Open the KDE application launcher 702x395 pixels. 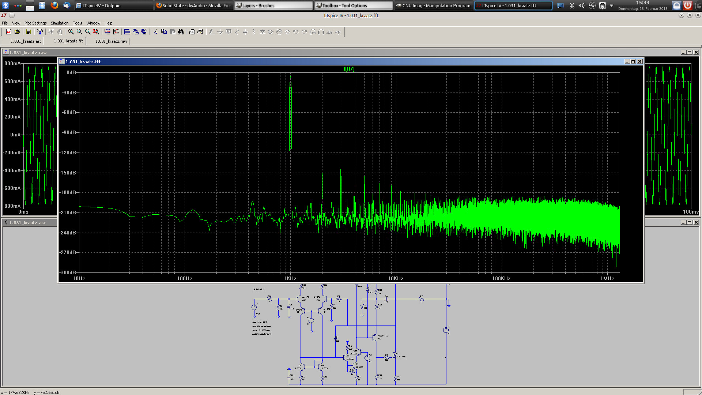tap(5, 5)
